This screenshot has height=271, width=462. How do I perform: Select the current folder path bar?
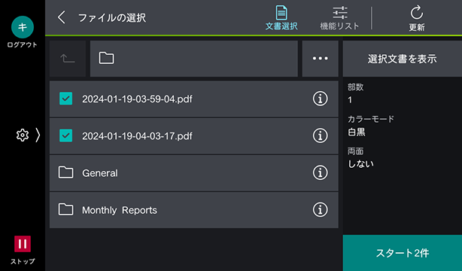193,59
